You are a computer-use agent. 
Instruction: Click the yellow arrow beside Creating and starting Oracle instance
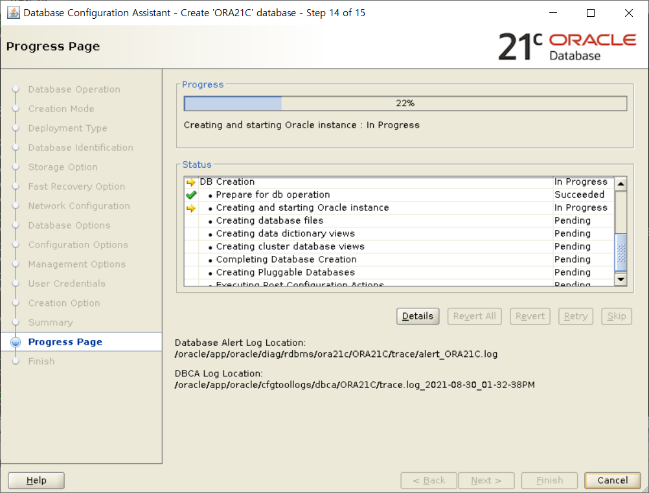[191, 208]
